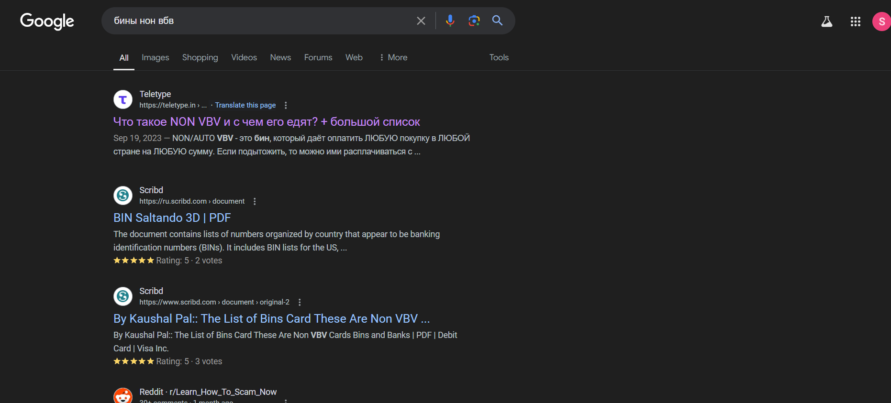The height and width of the screenshot is (403, 891).
Task: Open the BIN Saltando 3D PDF result
Action: [172, 218]
